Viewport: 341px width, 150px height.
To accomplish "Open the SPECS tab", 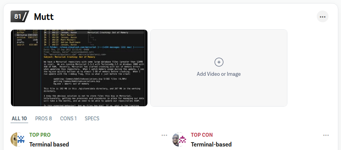I will (92, 118).
